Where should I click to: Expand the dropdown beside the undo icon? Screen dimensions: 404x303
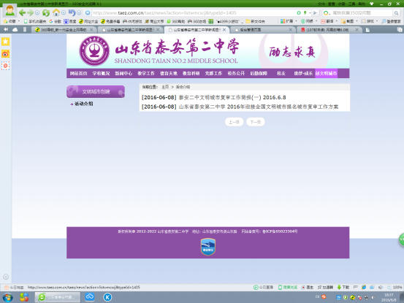point(79,12)
